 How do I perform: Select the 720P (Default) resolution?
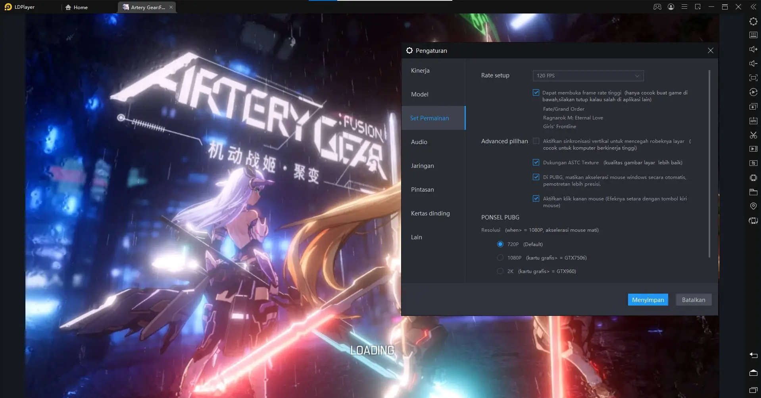(x=500, y=244)
